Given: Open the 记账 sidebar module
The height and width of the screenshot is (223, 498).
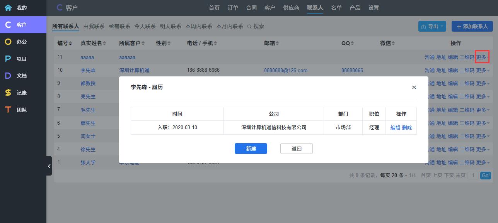Looking at the screenshot, I should click(x=23, y=93).
